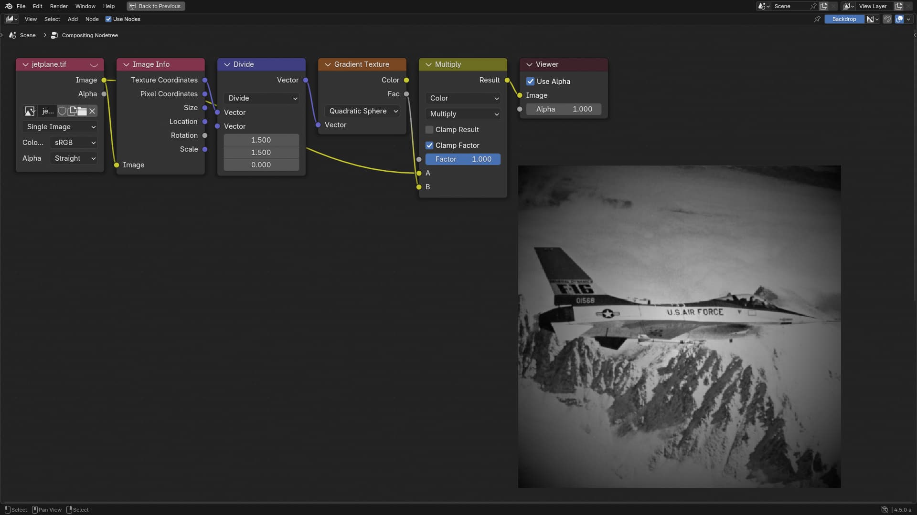Toggle the snapping magnet icon

click(887, 19)
